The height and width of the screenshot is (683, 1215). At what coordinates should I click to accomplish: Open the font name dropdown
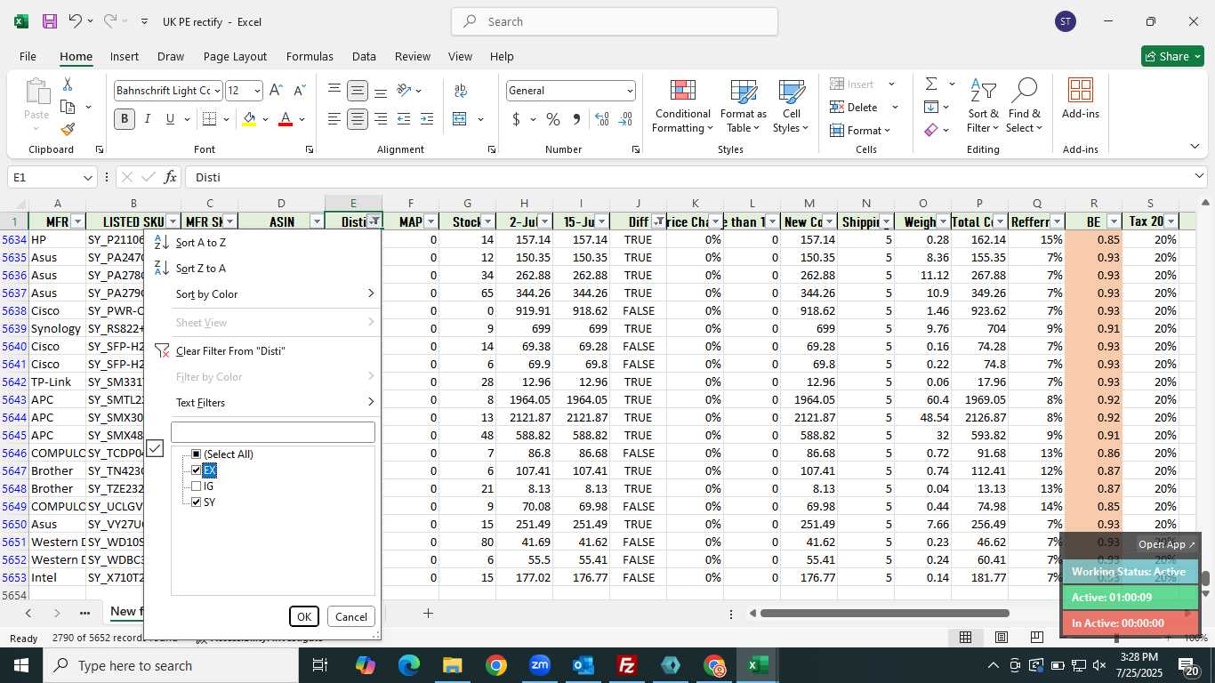[x=216, y=91]
